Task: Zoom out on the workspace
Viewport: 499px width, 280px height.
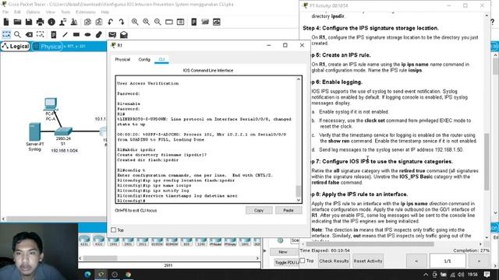Action: click(x=157, y=22)
